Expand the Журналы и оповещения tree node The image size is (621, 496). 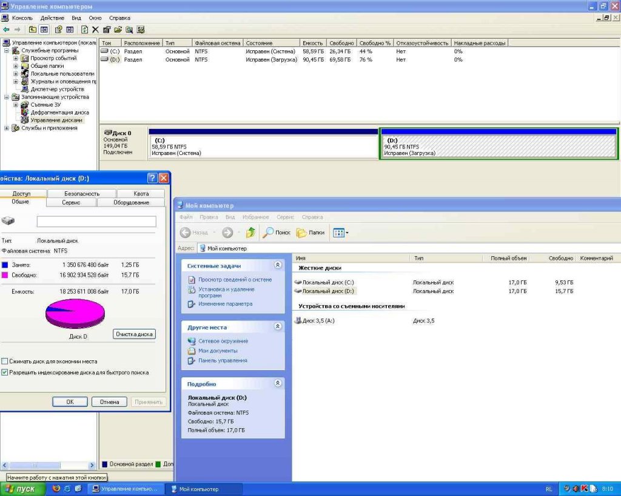16,82
